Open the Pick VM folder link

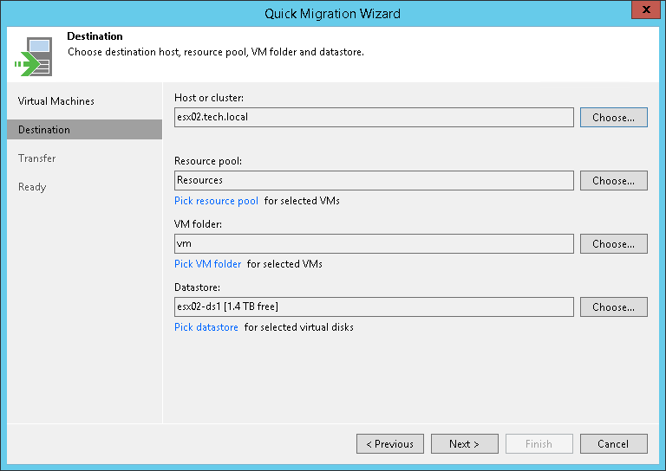click(x=208, y=264)
